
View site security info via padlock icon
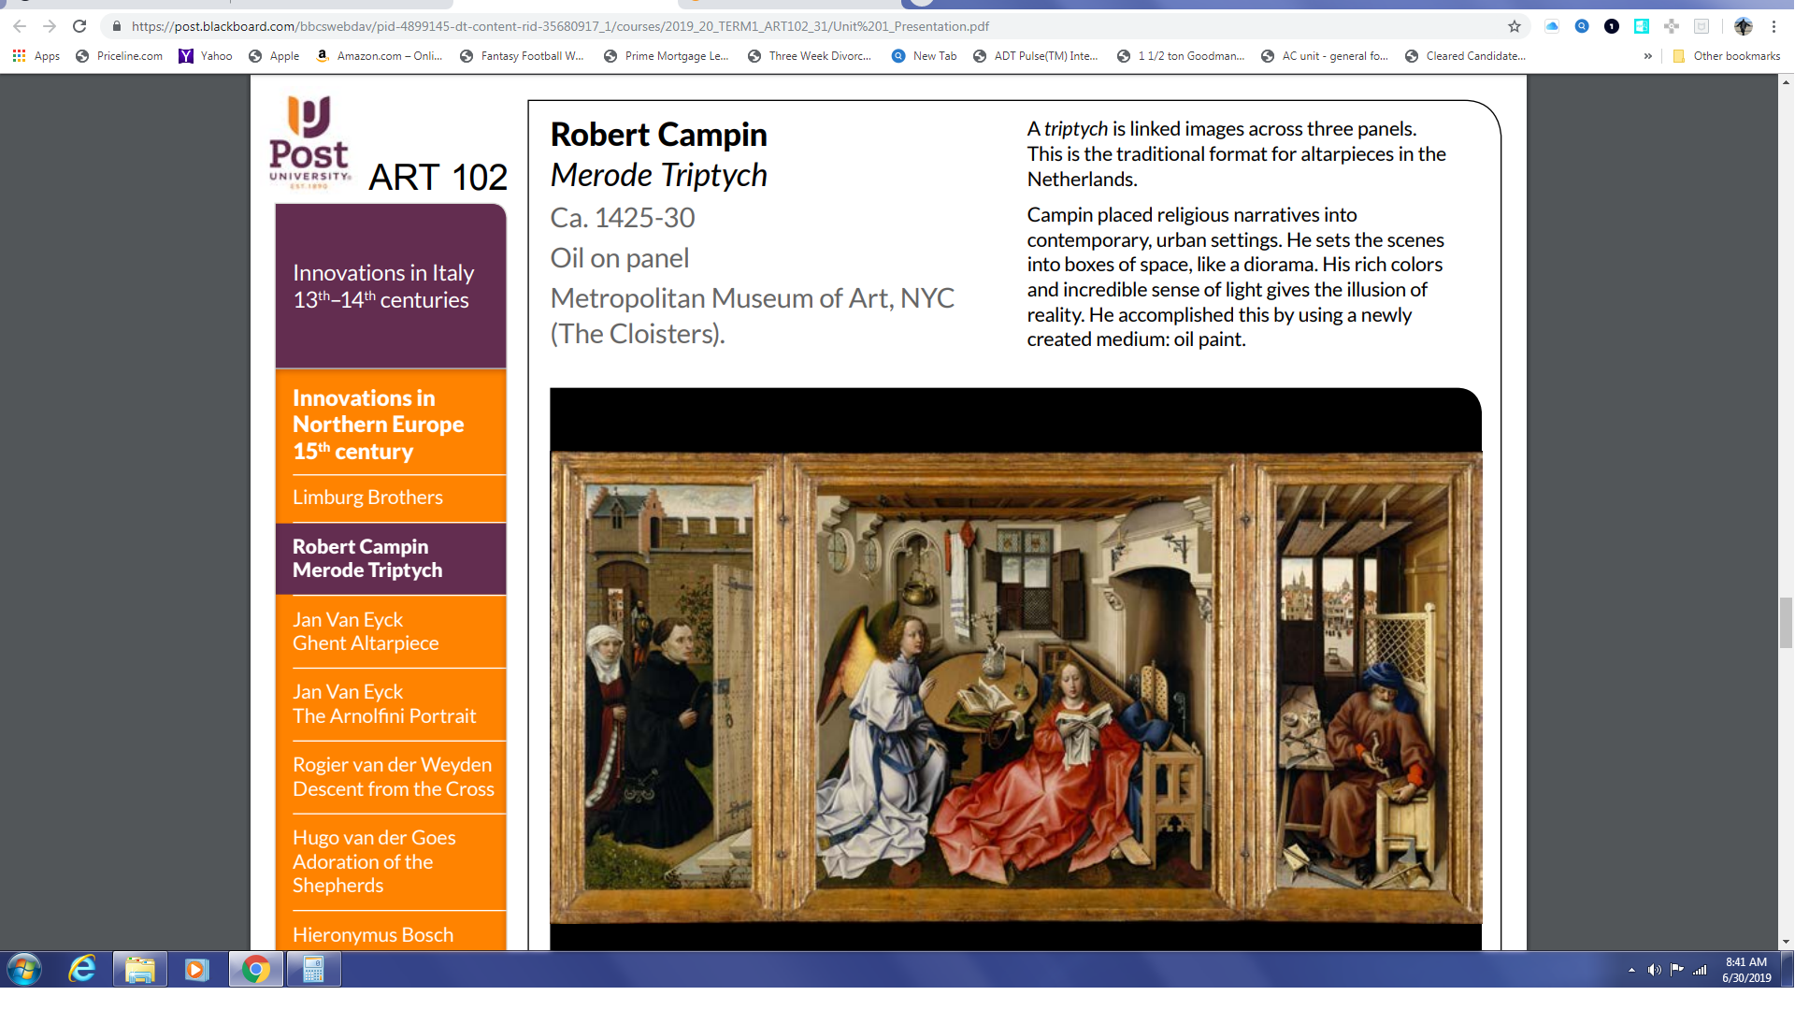pyautogui.click(x=116, y=26)
